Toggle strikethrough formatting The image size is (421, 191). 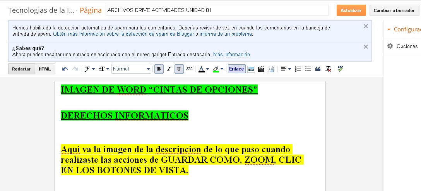[x=189, y=69]
